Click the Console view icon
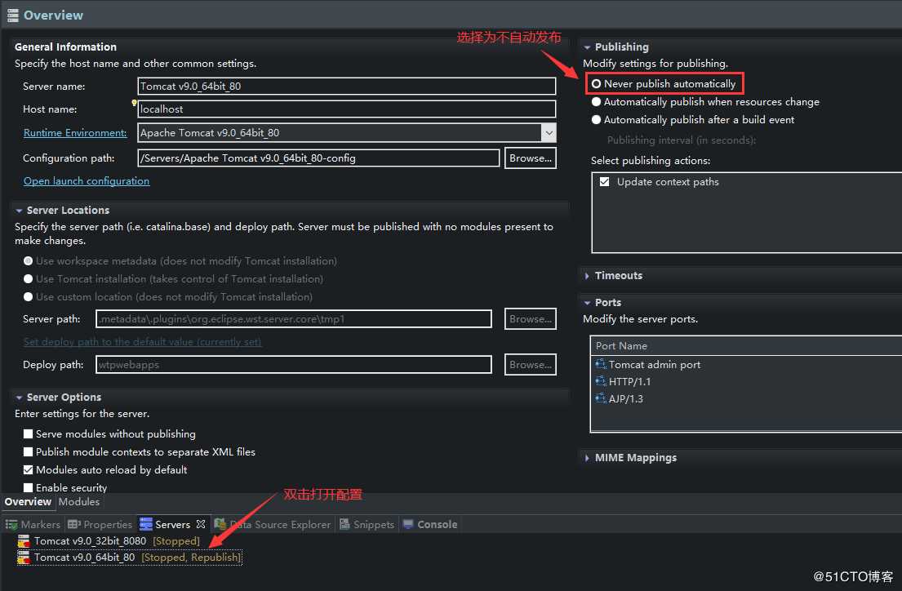902x591 pixels. [408, 524]
